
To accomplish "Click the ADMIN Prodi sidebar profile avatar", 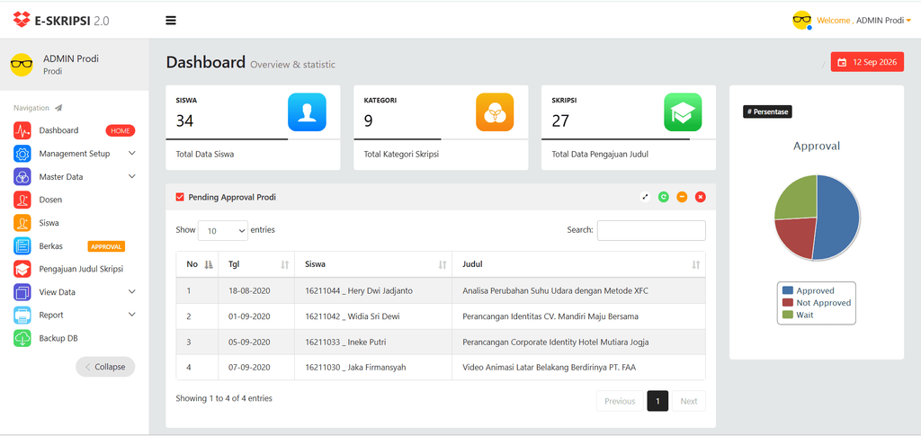I will pyautogui.click(x=22, y=65).
